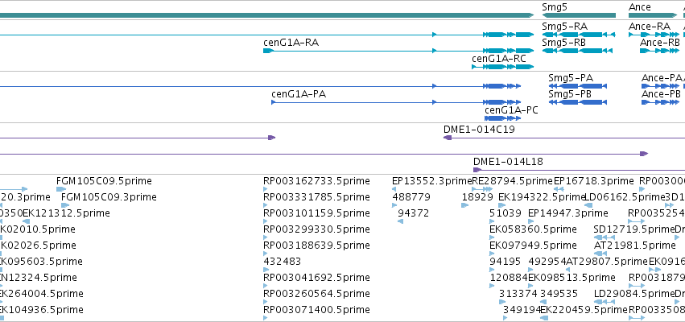Screen dimensions: 685x322
Task: Select the Ance gene bar
Action: [653, 15]
